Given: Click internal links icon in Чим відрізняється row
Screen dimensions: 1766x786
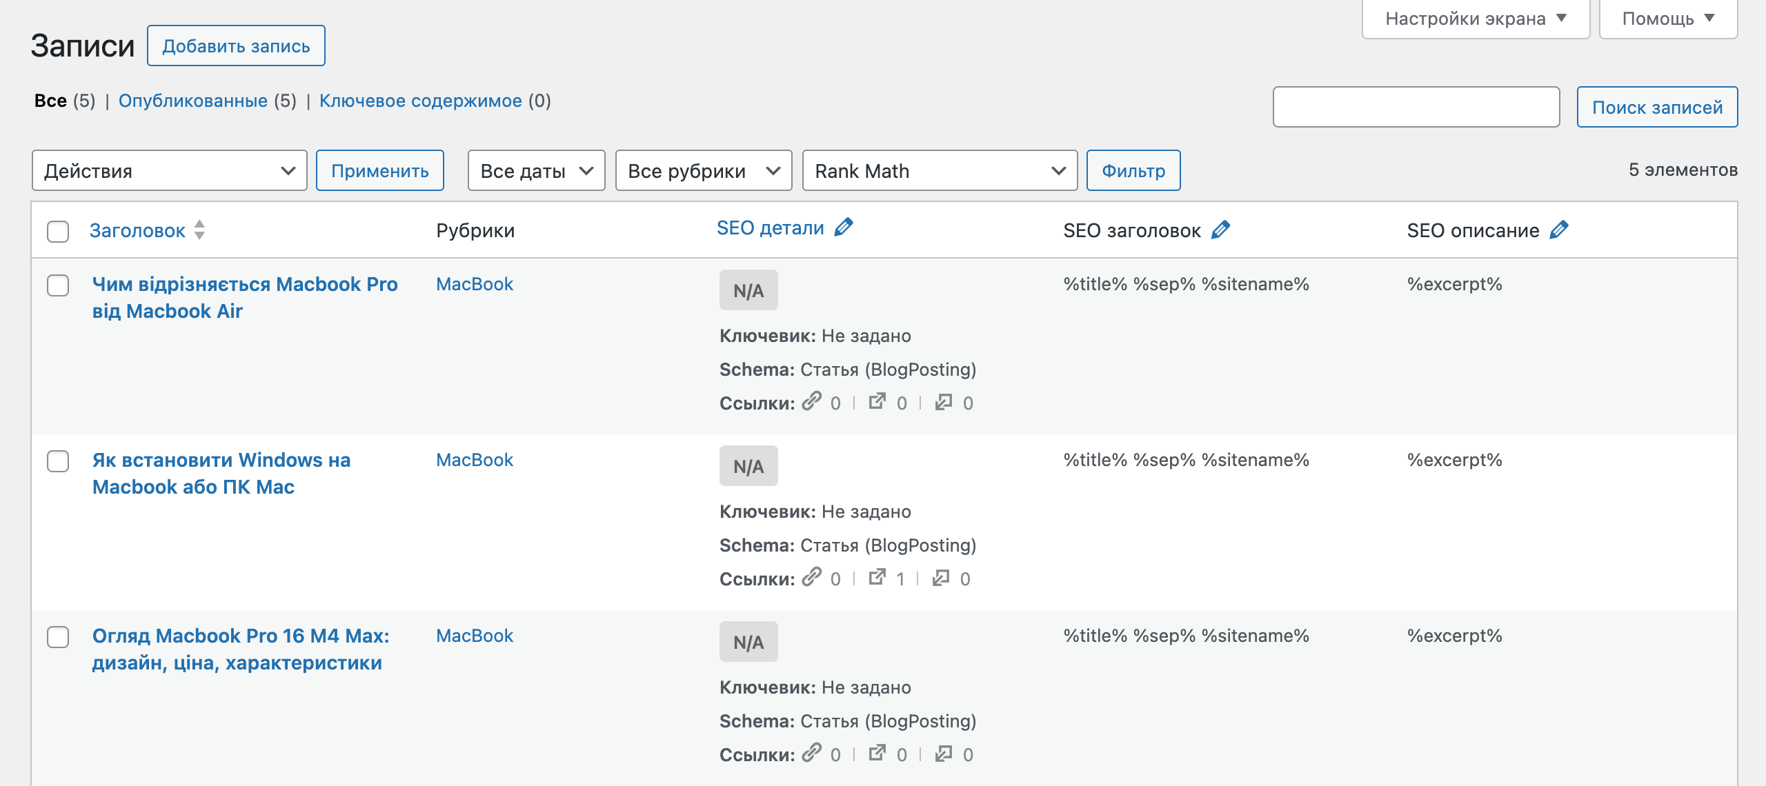Looking at the screenshot, I should click(x=812, y=401).
